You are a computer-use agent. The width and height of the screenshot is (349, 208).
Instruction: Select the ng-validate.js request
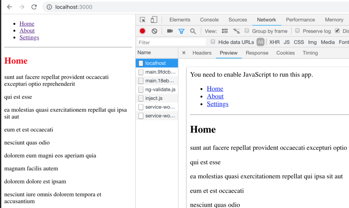[x=160, y=89]
